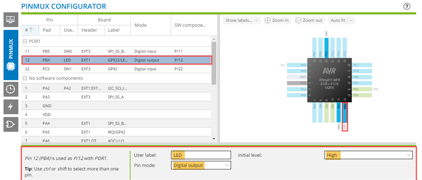Click the User label input field
Screen dimensions: 422x180
pos(201,155)
